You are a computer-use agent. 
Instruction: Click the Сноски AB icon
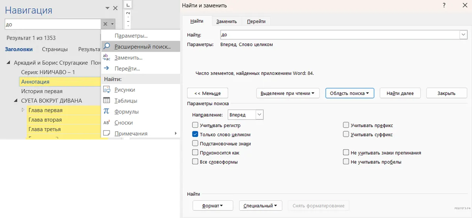(x=106, y=122)
